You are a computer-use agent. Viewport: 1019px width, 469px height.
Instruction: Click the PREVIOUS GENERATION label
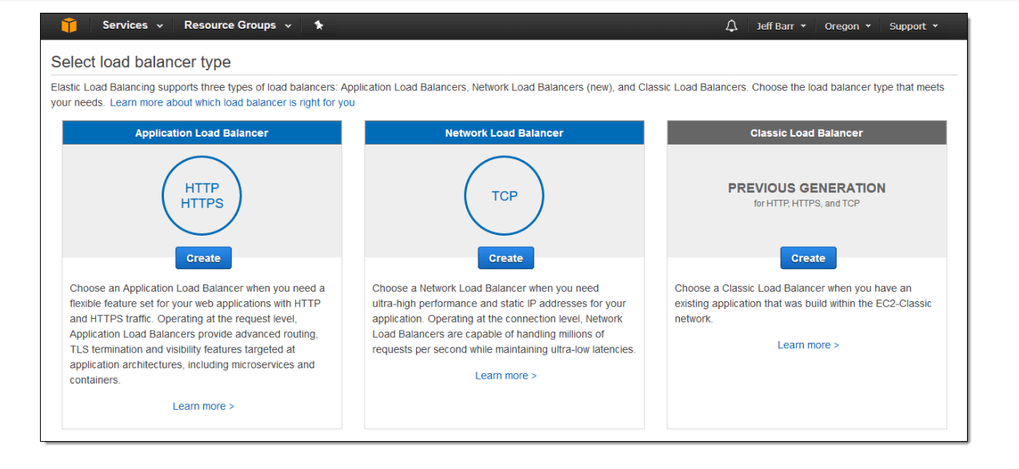(x=806, y=189)
